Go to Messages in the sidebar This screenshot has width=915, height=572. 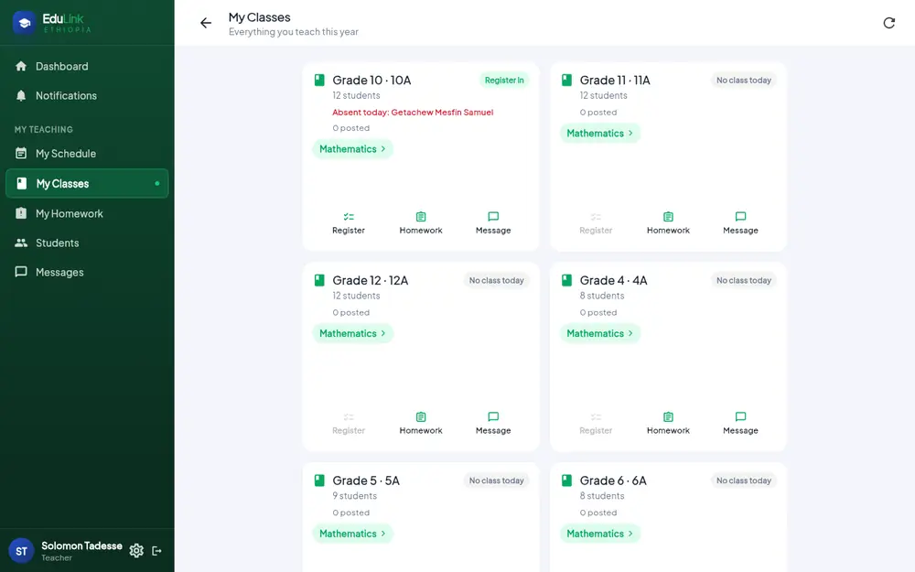pyautogui.click(x=87, y=272)
